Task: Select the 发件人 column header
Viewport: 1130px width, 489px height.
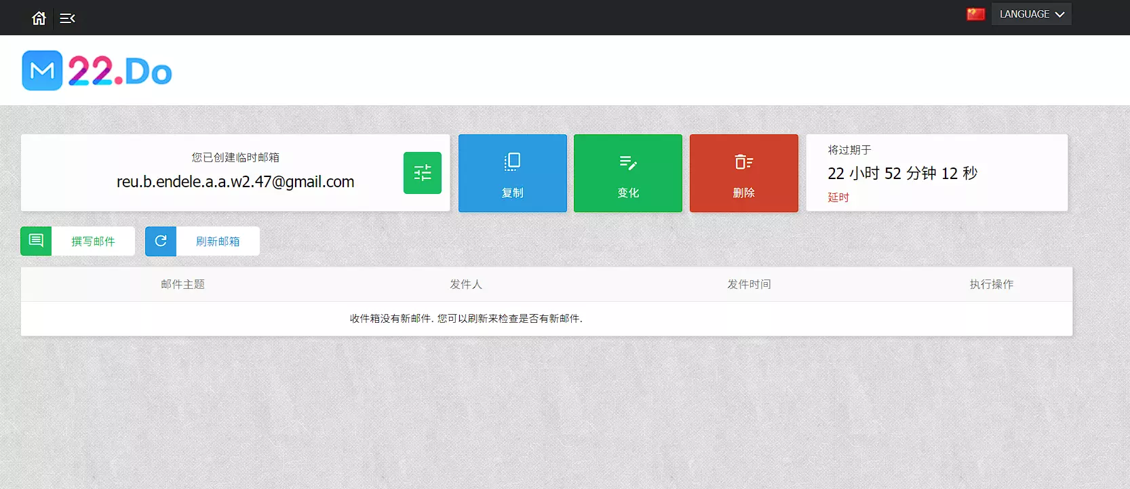Action: (x=466, y=284)
